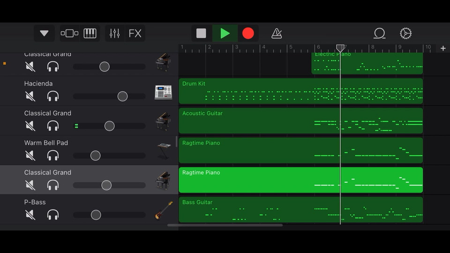
Task: Open the navigation dropdown triangle menu
Action: (44, 33)
